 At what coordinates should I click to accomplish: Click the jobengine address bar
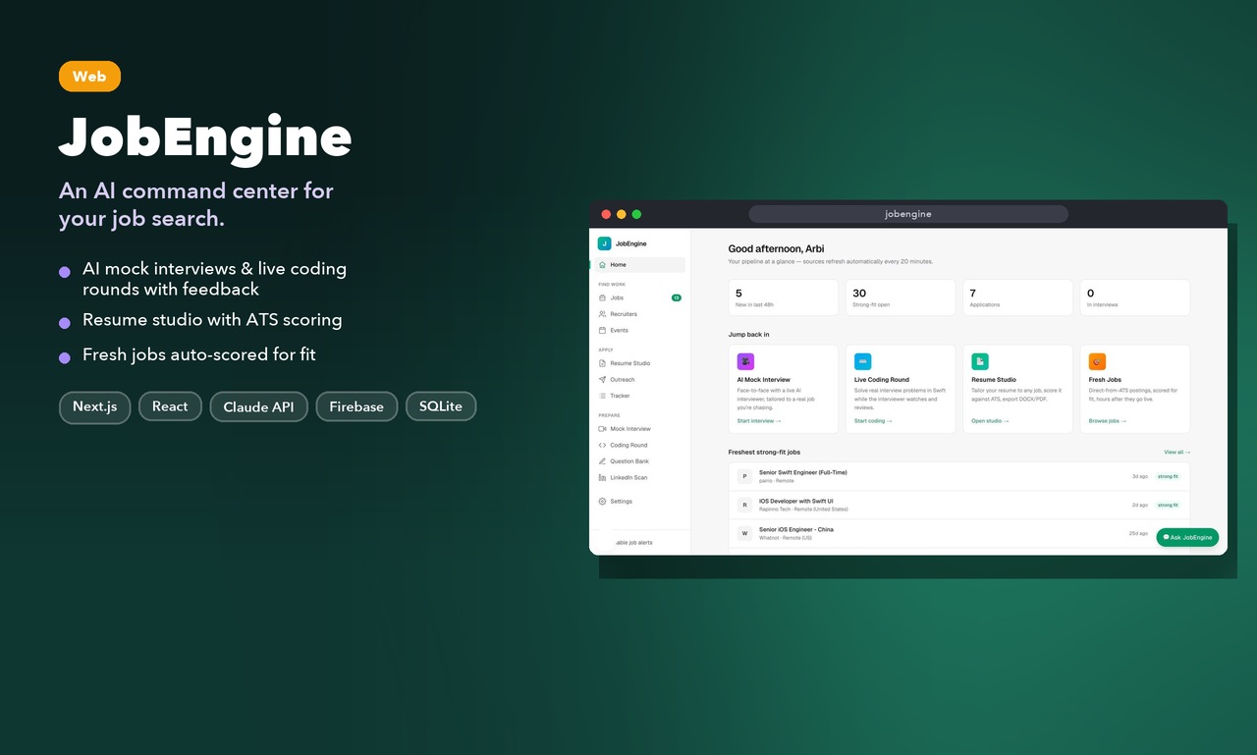coord(908,214)
